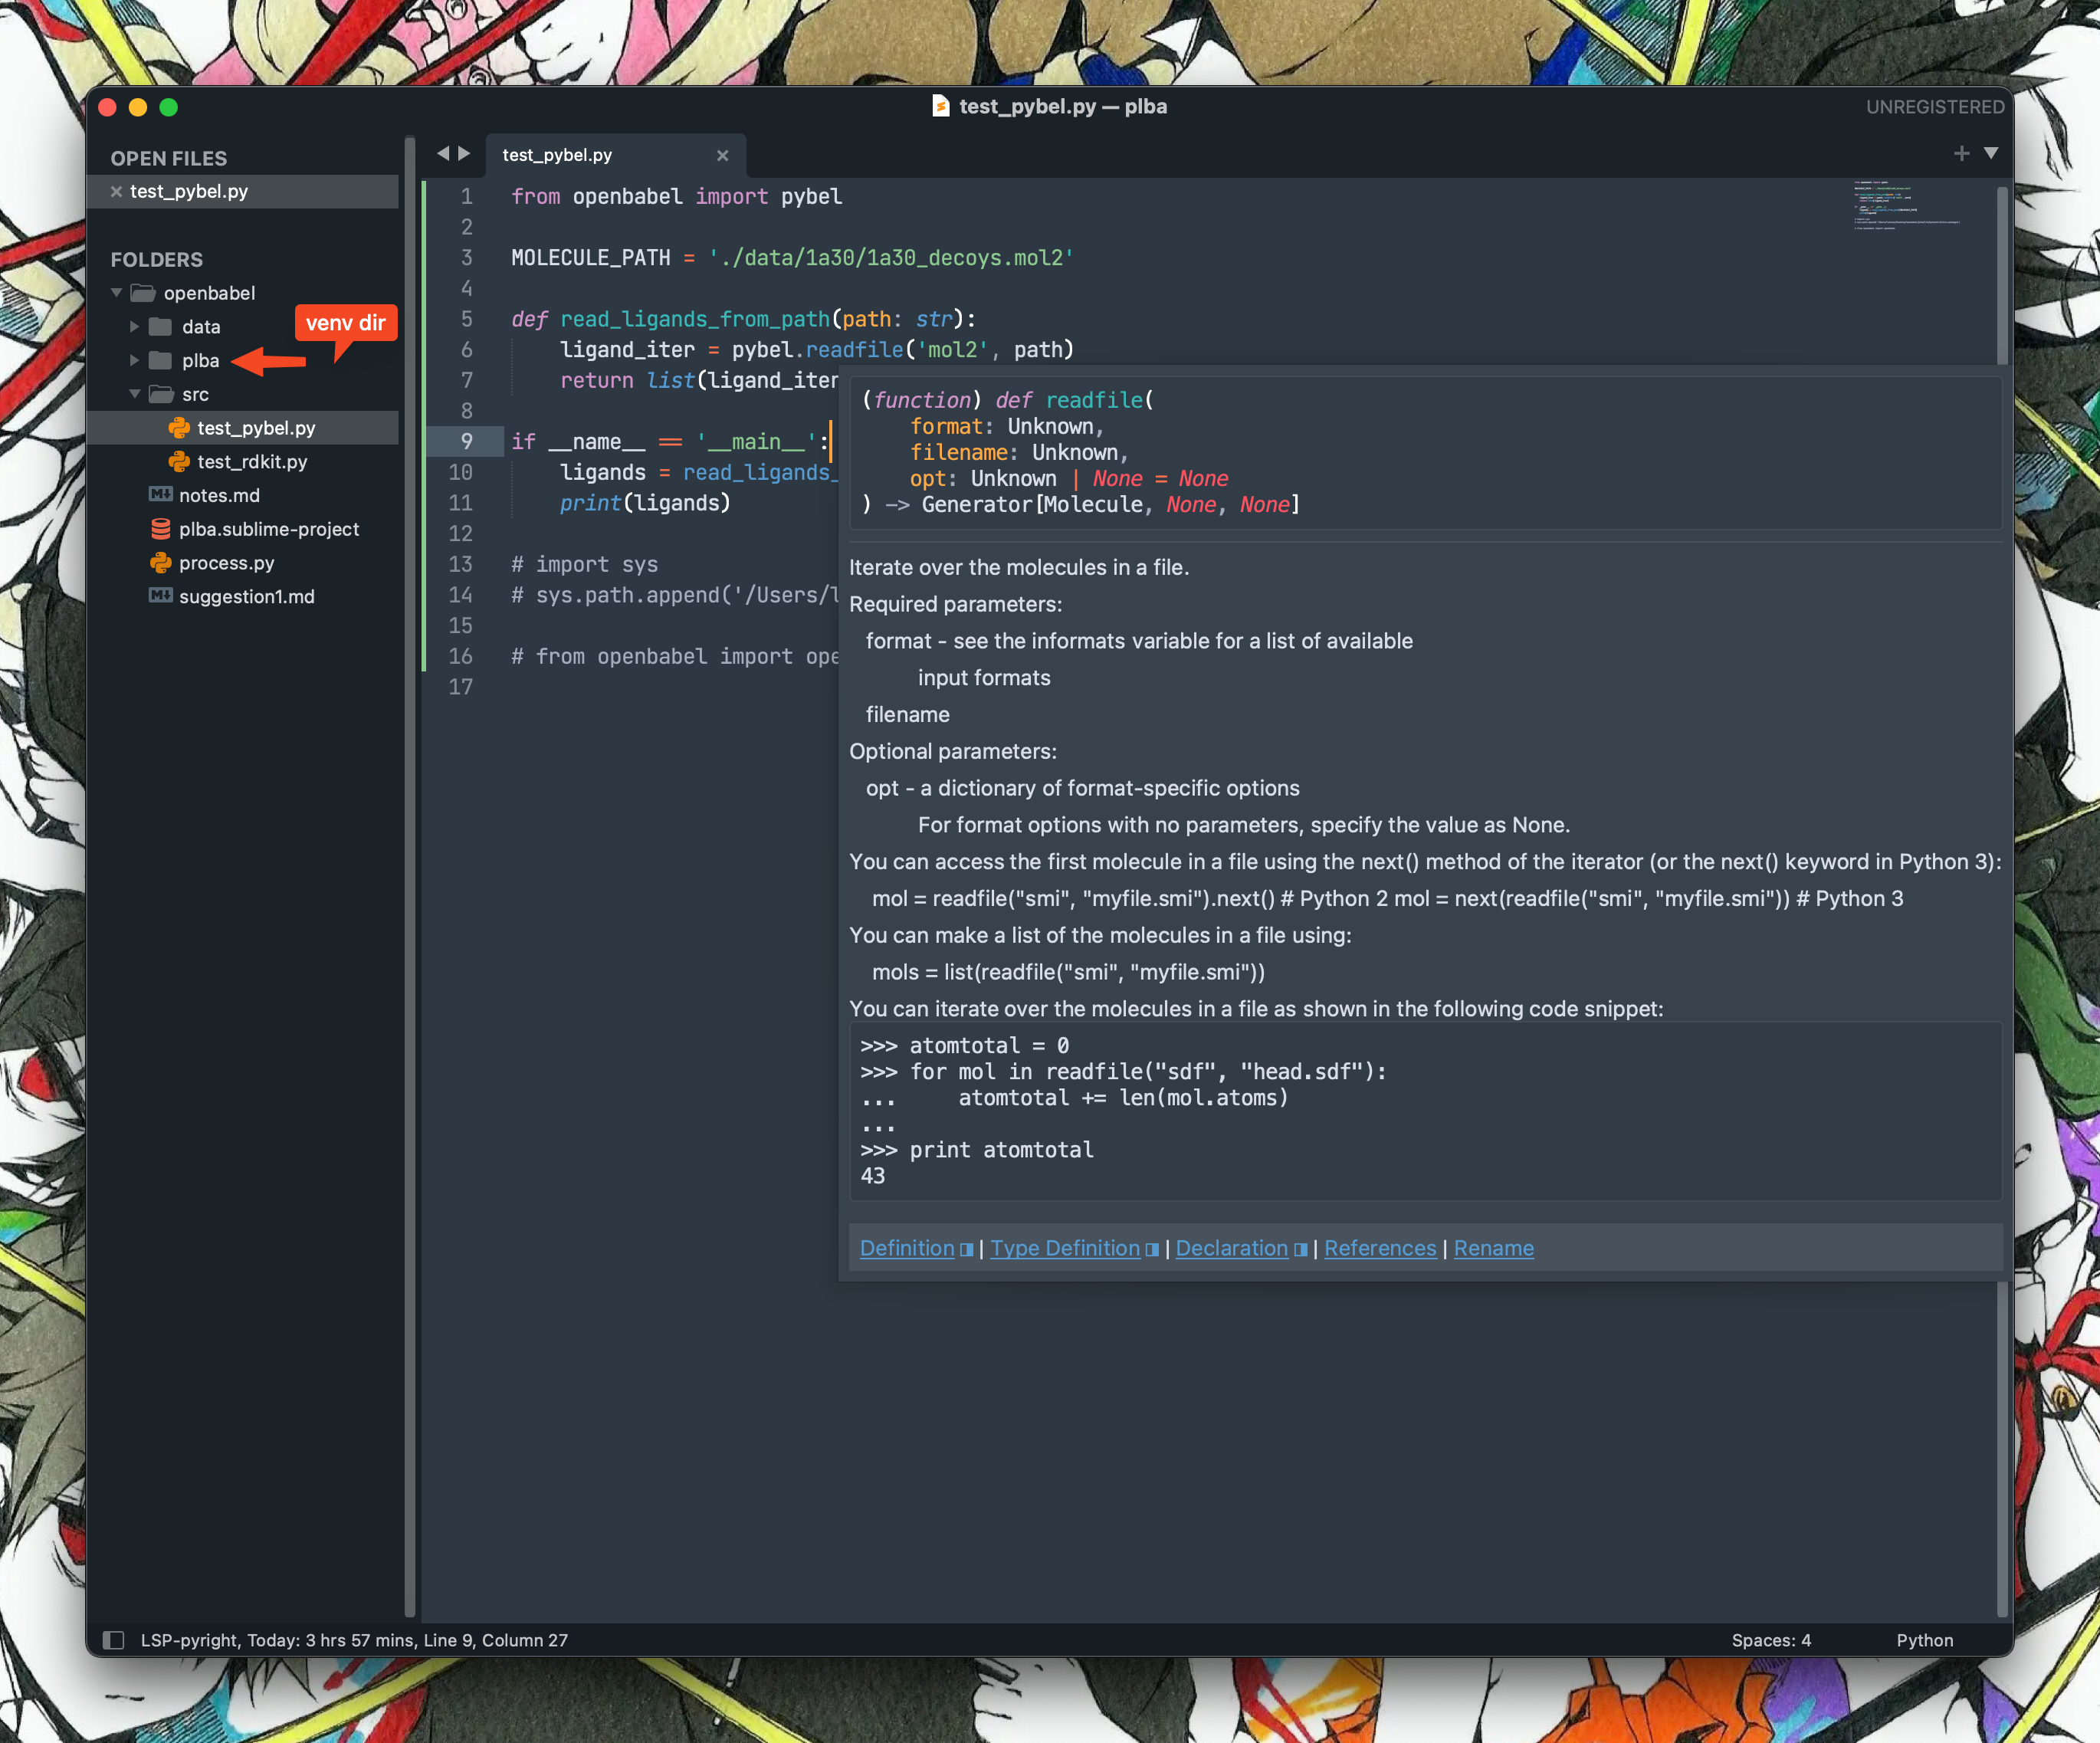Click the database icon of plba.sublime-project
2100x1743 pixels.
pos(160,529)
